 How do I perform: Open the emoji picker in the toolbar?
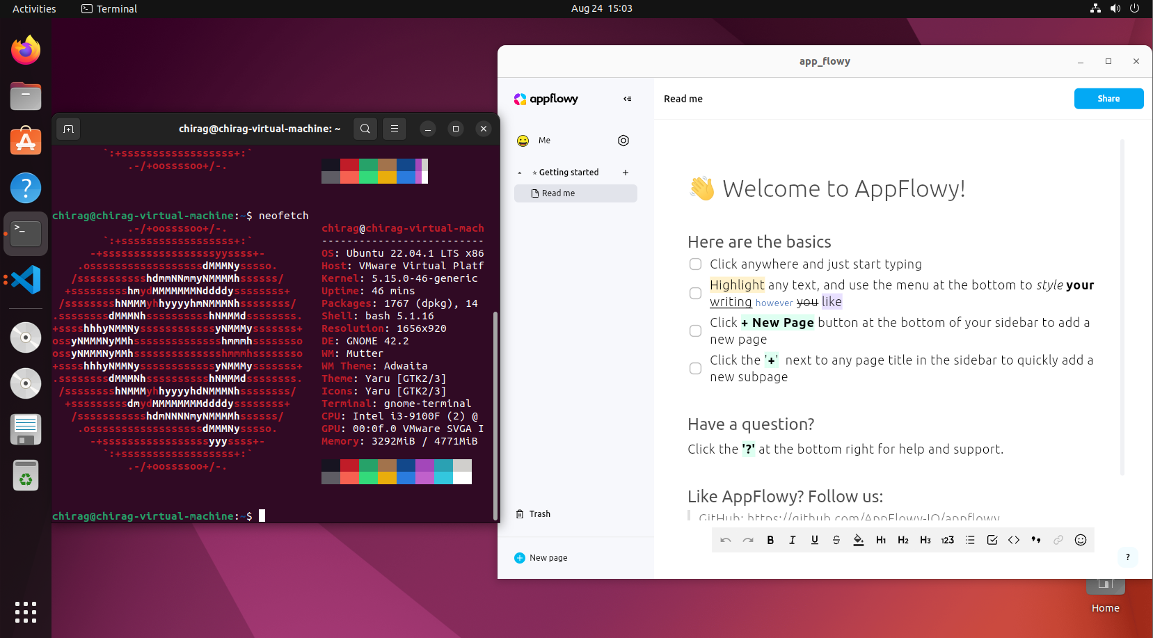1081,540
